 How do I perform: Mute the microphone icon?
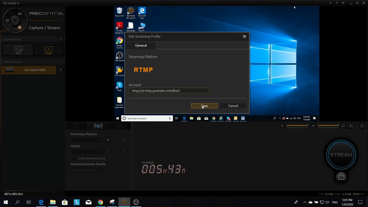[x=282, y=126]
